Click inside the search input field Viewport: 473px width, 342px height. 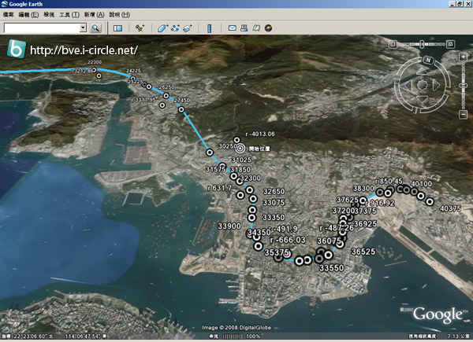[x=41, y=28]
